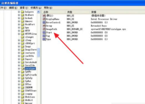Expand the IntelIde key

19,65
